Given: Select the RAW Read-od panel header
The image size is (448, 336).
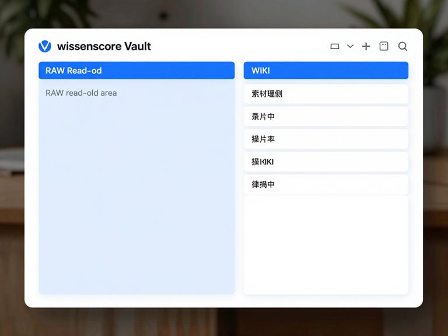Looking at the screenshot, I should click(136, 70).
